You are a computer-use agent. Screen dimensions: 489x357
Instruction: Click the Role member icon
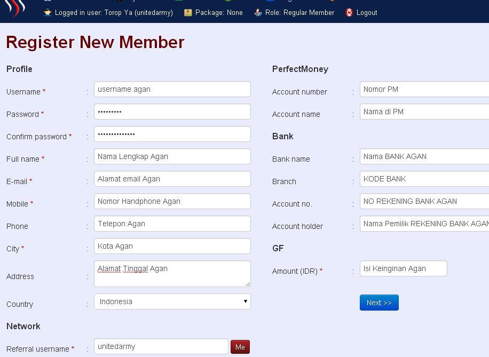[258, 13]
